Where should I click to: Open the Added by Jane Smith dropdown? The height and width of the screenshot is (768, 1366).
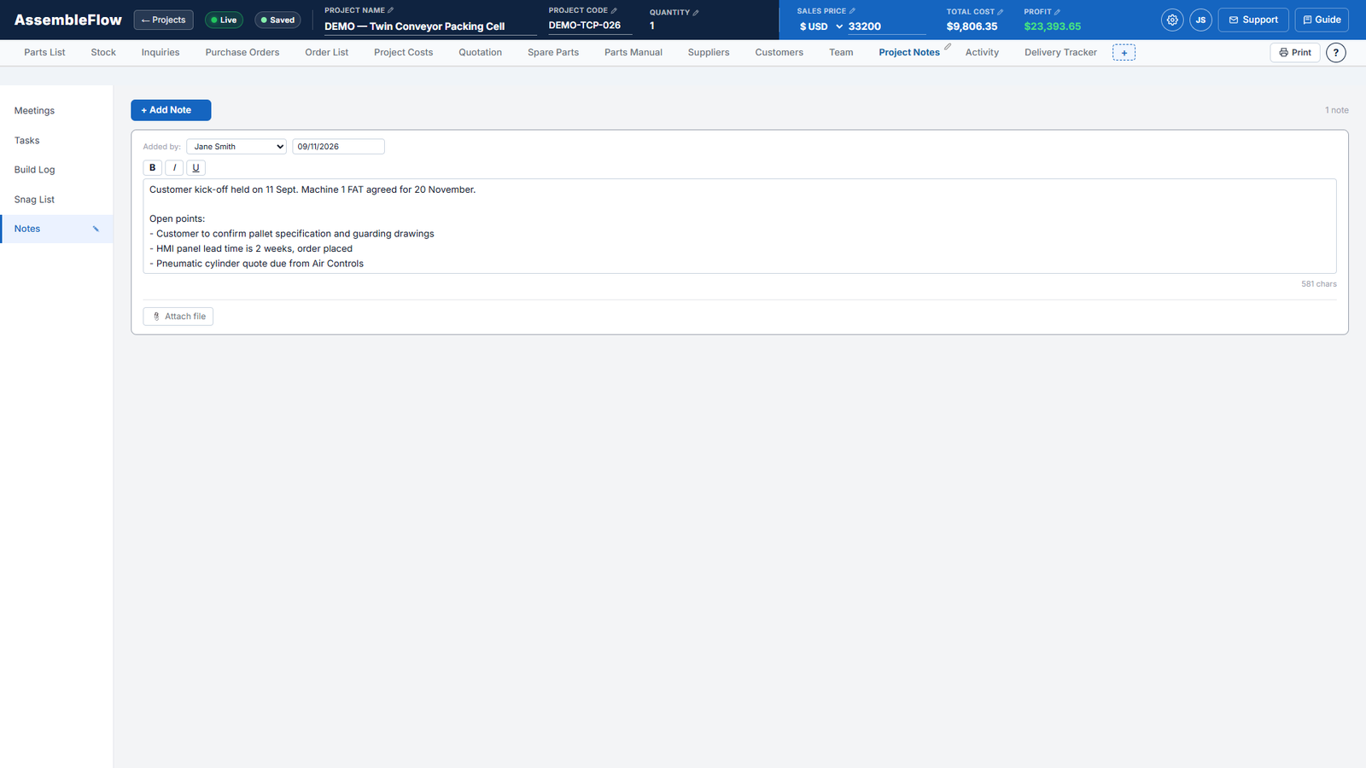236,147
